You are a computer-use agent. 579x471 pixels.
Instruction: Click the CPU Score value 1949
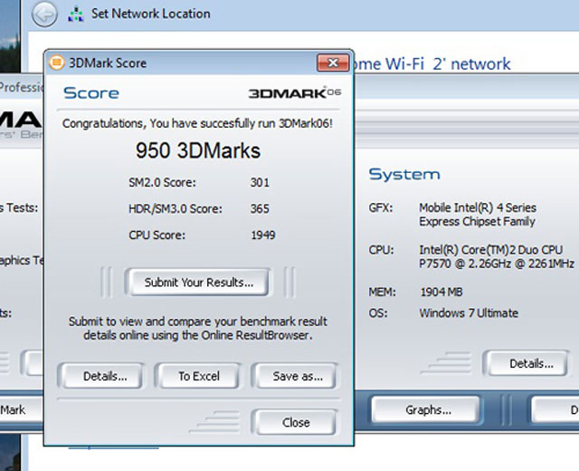click(x=263, y=235)
